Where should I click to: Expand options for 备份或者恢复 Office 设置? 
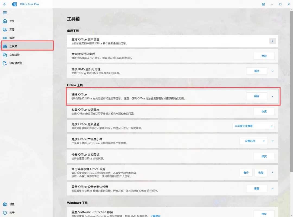coord(272,173)
